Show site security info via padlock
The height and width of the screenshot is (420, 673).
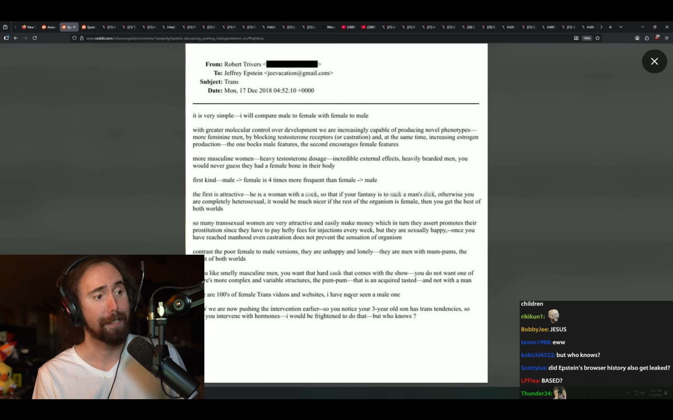click(x=82, y=38)
